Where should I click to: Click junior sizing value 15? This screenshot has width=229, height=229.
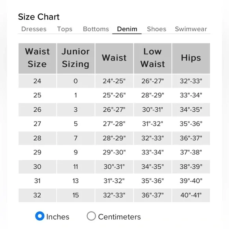point(76,195)
